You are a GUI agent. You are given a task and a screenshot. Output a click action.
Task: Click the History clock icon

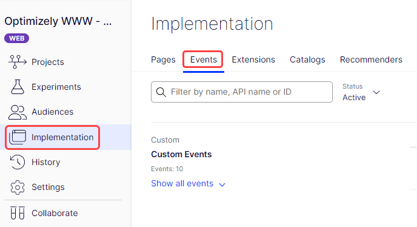18,162
